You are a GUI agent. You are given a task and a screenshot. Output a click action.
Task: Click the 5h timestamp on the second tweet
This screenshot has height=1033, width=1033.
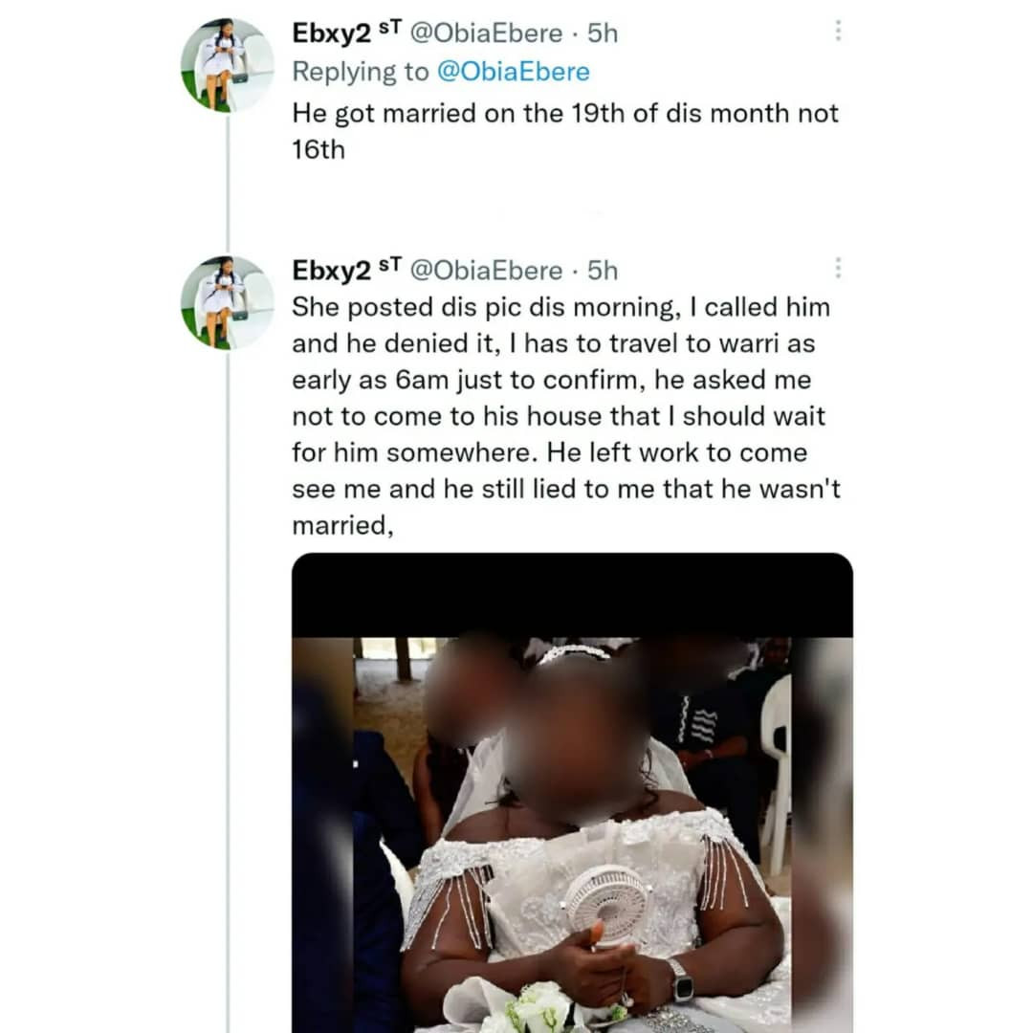[x=603, y=271]
